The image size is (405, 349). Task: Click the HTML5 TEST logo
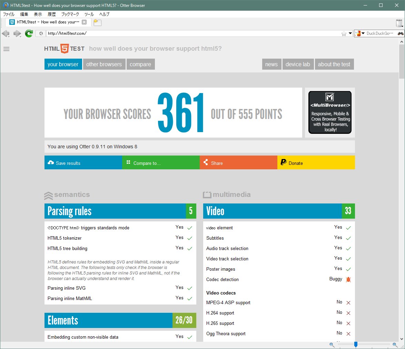point(64,49)
